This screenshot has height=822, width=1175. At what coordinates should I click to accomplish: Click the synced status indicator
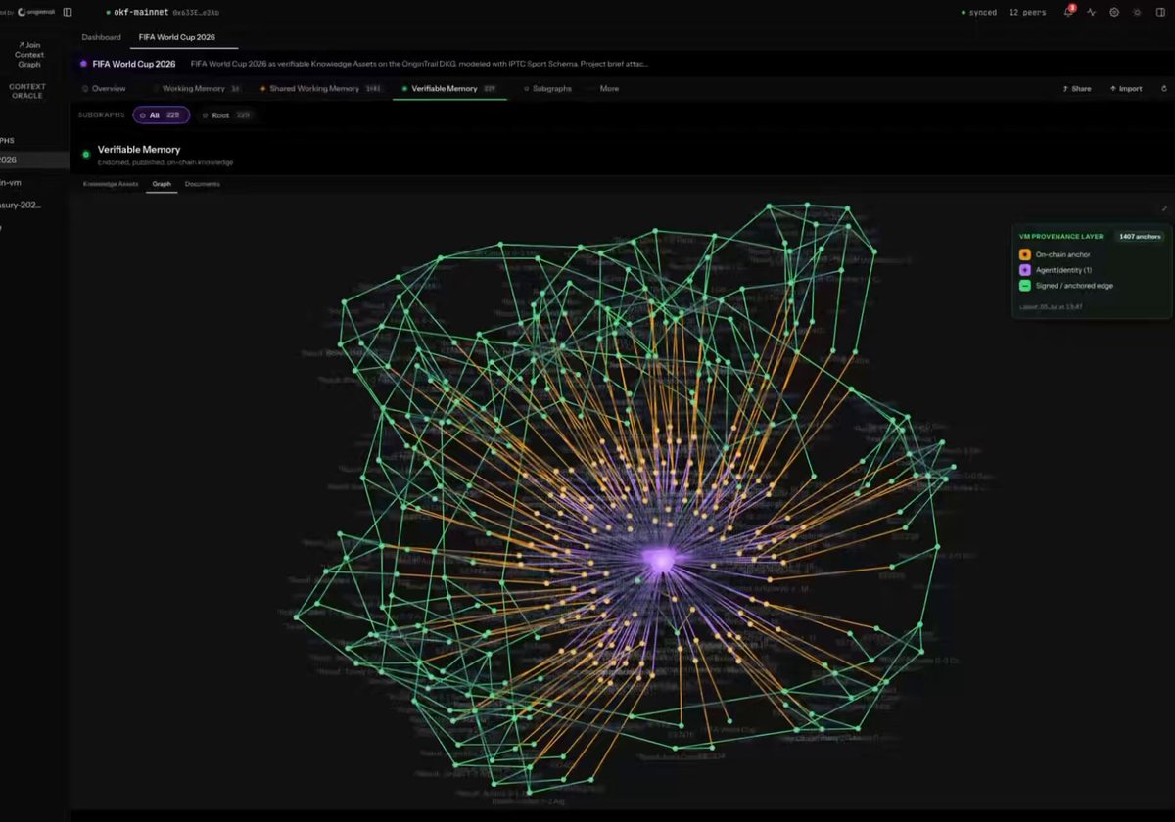tap(979, 12)
